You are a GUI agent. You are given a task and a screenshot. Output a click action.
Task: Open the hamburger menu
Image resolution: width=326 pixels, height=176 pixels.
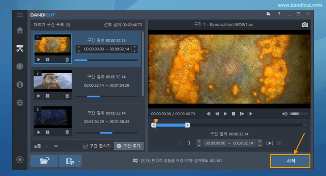pos(20,15)
